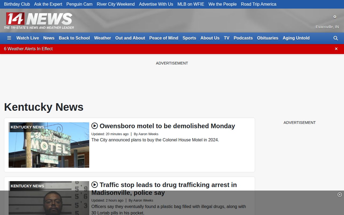
Task: Open the site search magnifier icon
Action: pos(336,38)
